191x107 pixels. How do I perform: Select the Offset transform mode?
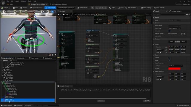pyautogui.click(x=183, y=42)
